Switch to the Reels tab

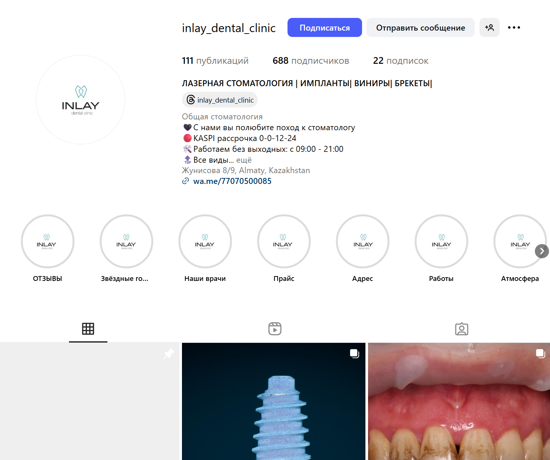(275, 329)
